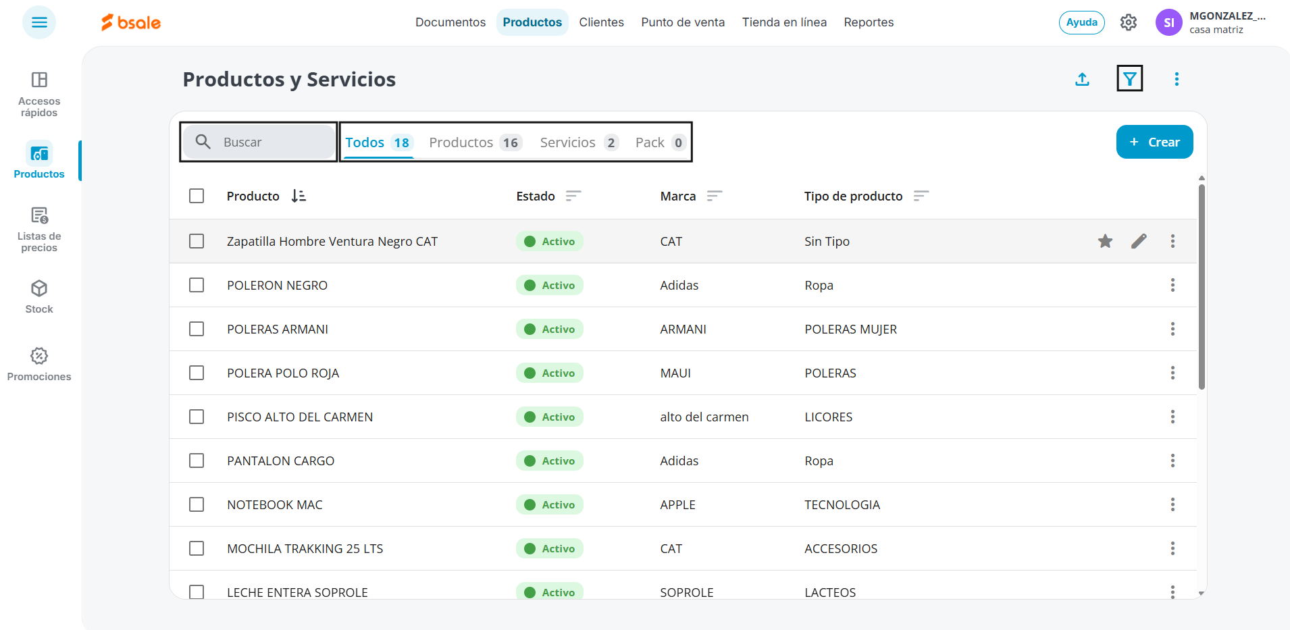Check the POLERON NEGRO row
1290x630 pixels.
pos(197,285)
